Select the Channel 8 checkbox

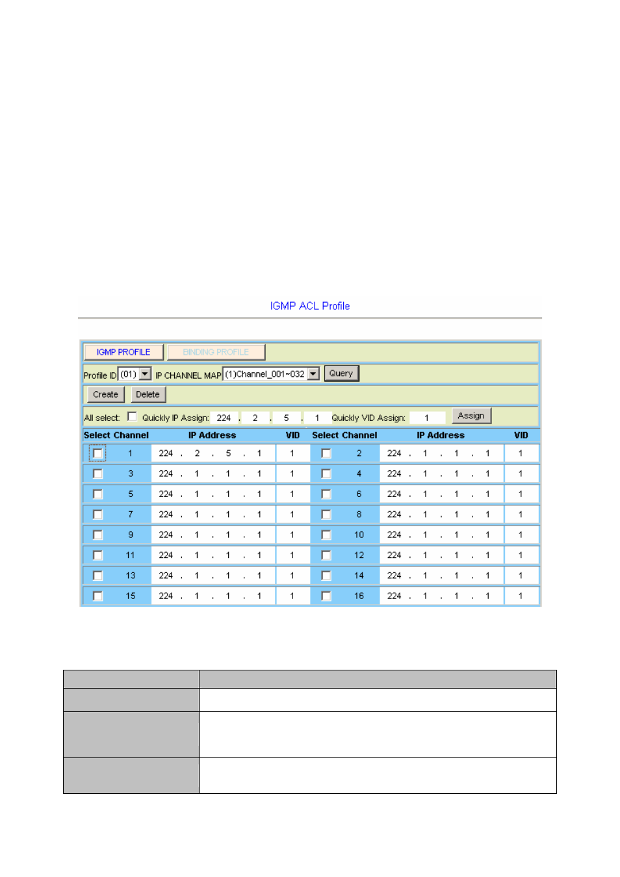point(326,515)
